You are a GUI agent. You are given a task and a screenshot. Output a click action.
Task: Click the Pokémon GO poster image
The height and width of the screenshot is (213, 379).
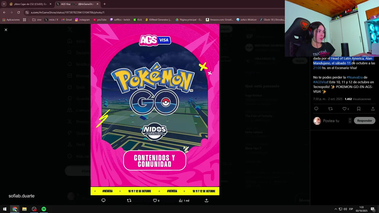point(155,109)
